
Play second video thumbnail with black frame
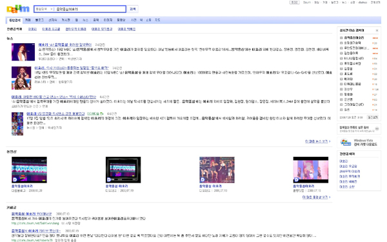coord(123,170)
